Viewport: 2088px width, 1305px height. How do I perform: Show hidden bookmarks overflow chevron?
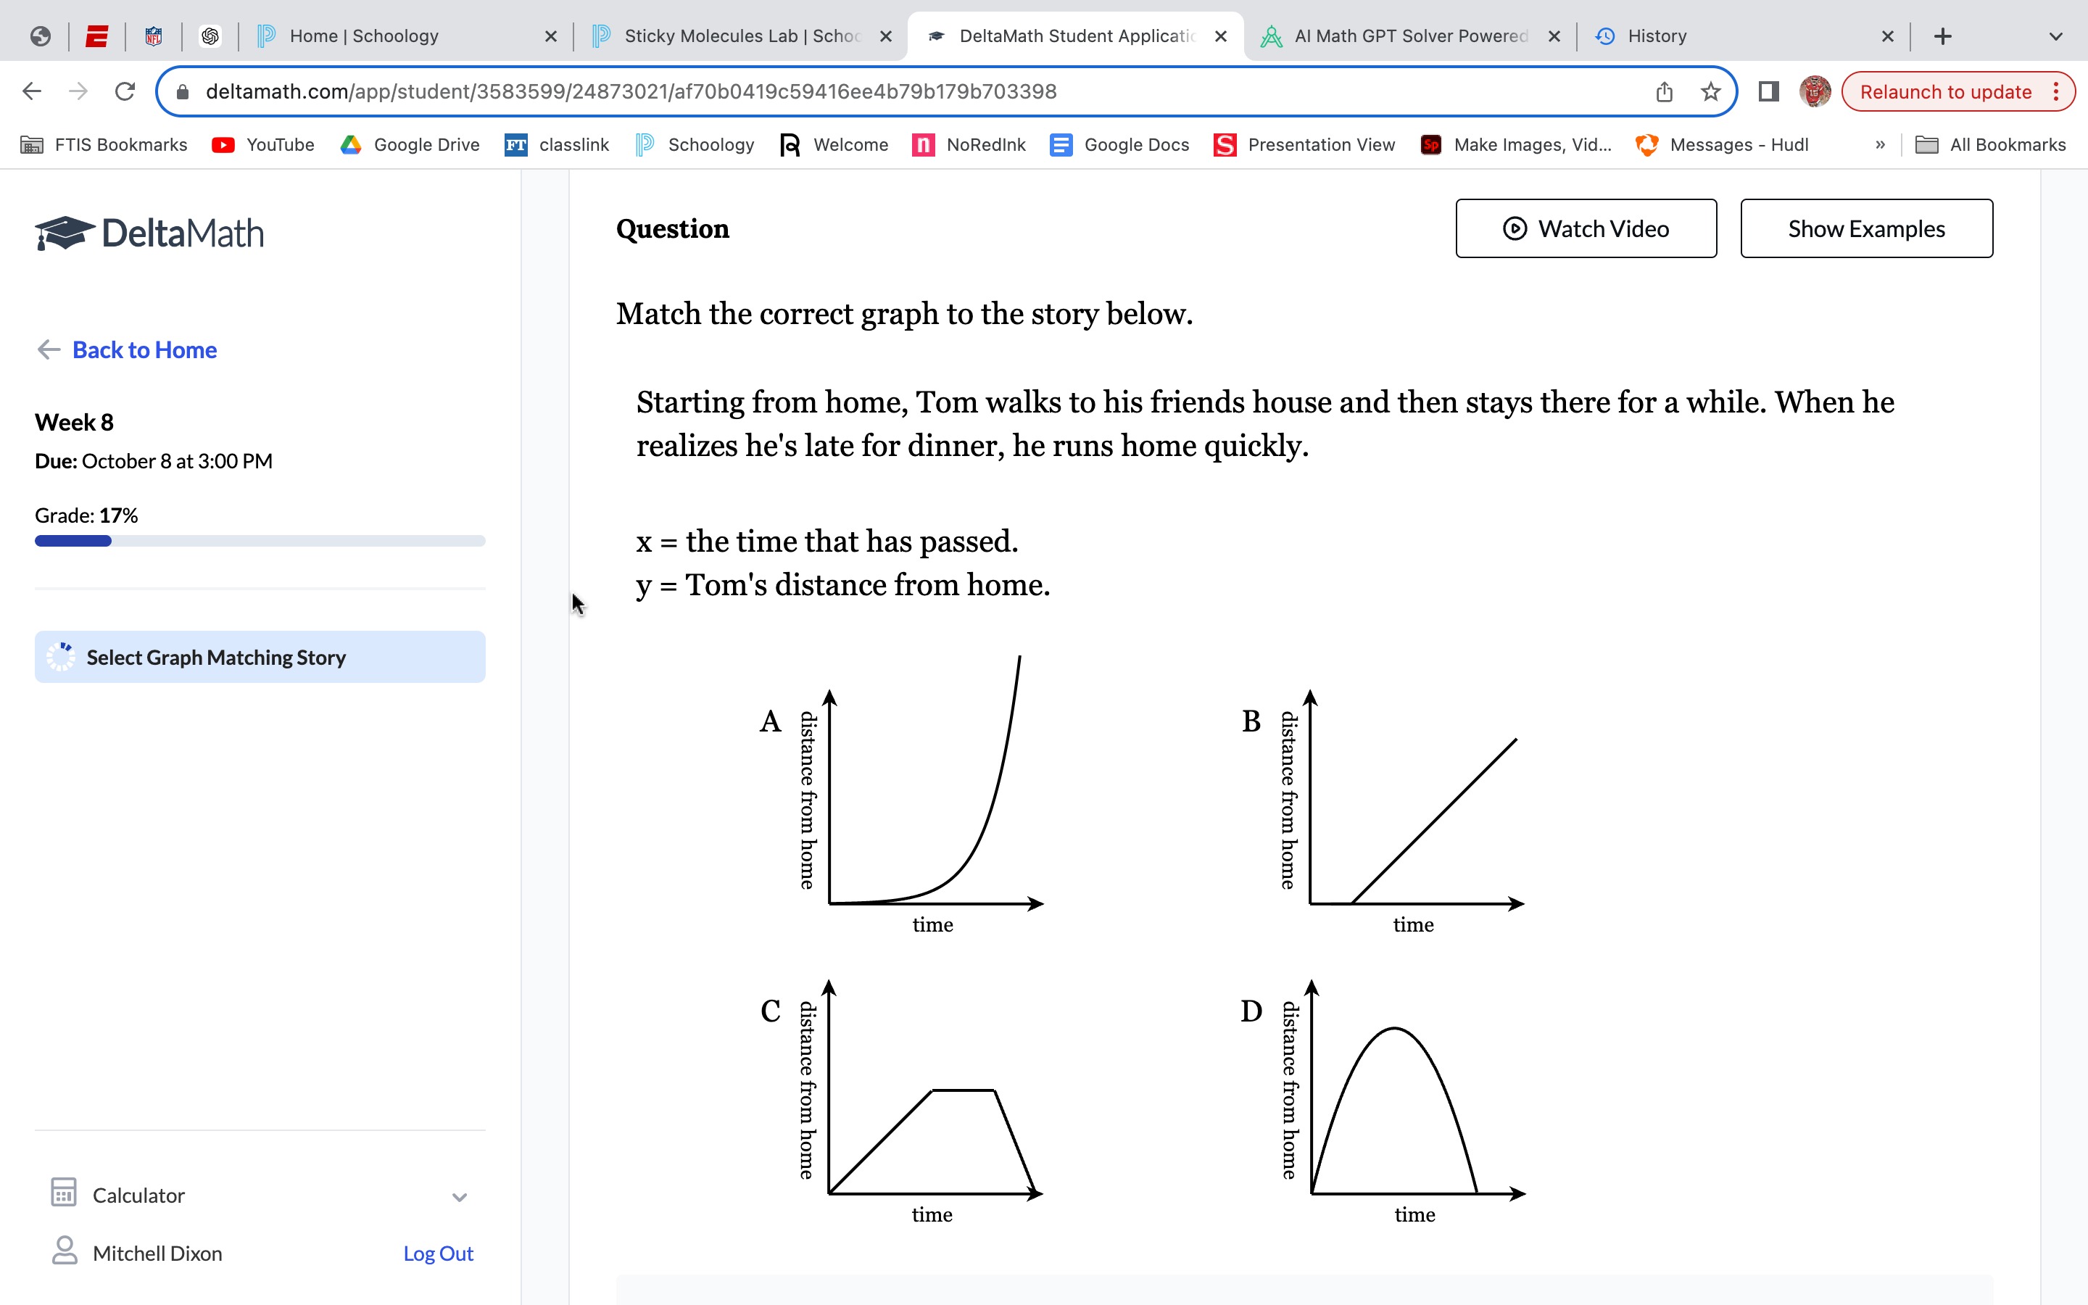tap(1880, 145)
